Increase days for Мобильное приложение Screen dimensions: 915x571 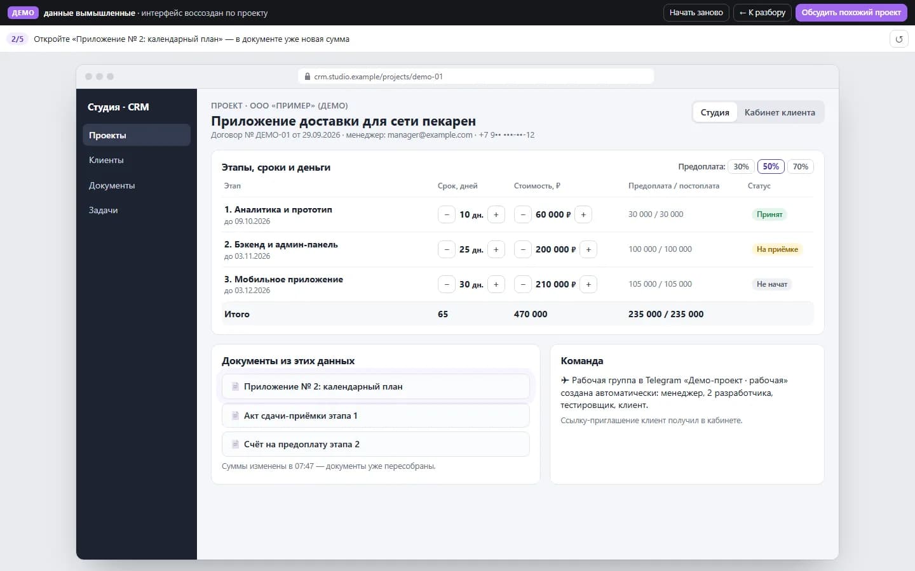[496, 284]
